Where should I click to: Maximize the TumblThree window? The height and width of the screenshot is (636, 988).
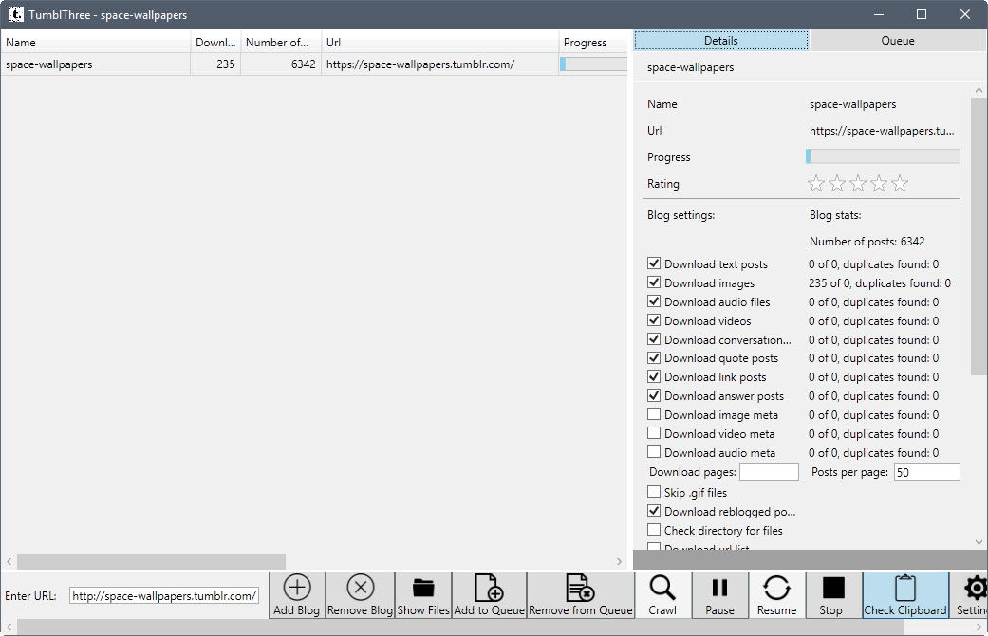pyautogui.click(x=922, y=14)
